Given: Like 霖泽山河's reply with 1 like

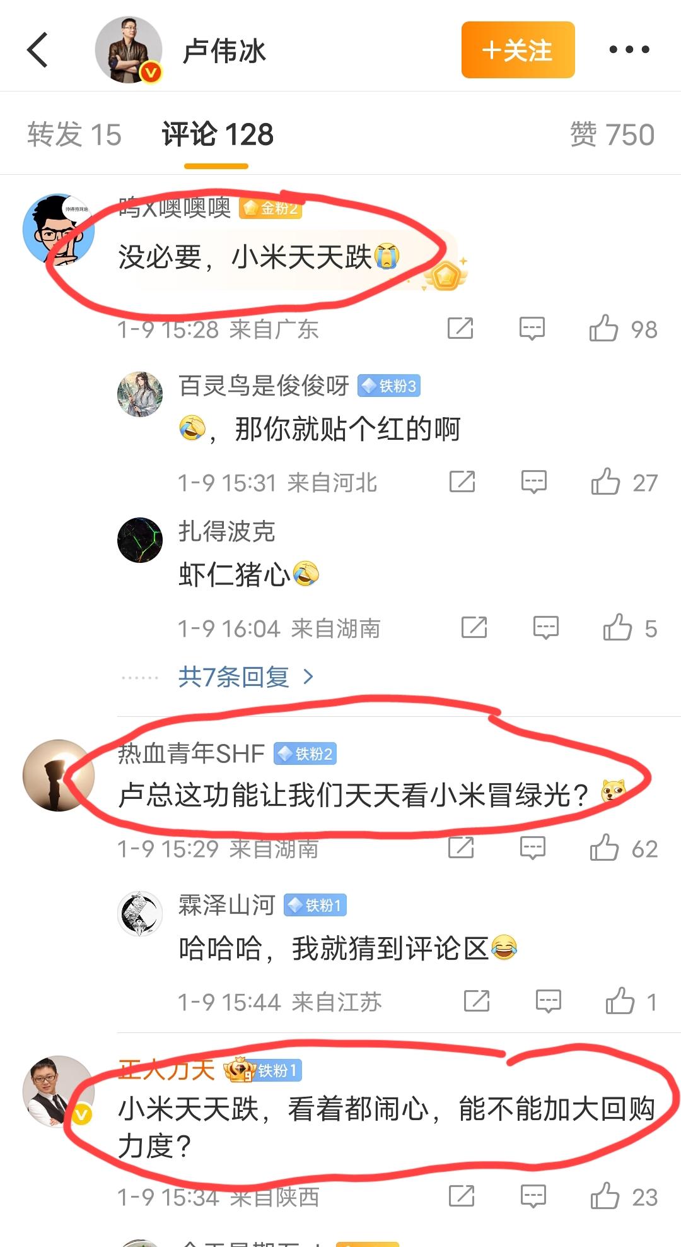Looking at the screenshot, I should pos(620,1001).
